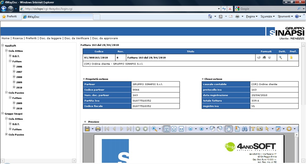Select the snapshot camera tool
This screenshot has height=164, width=306.
click(259, 129)
